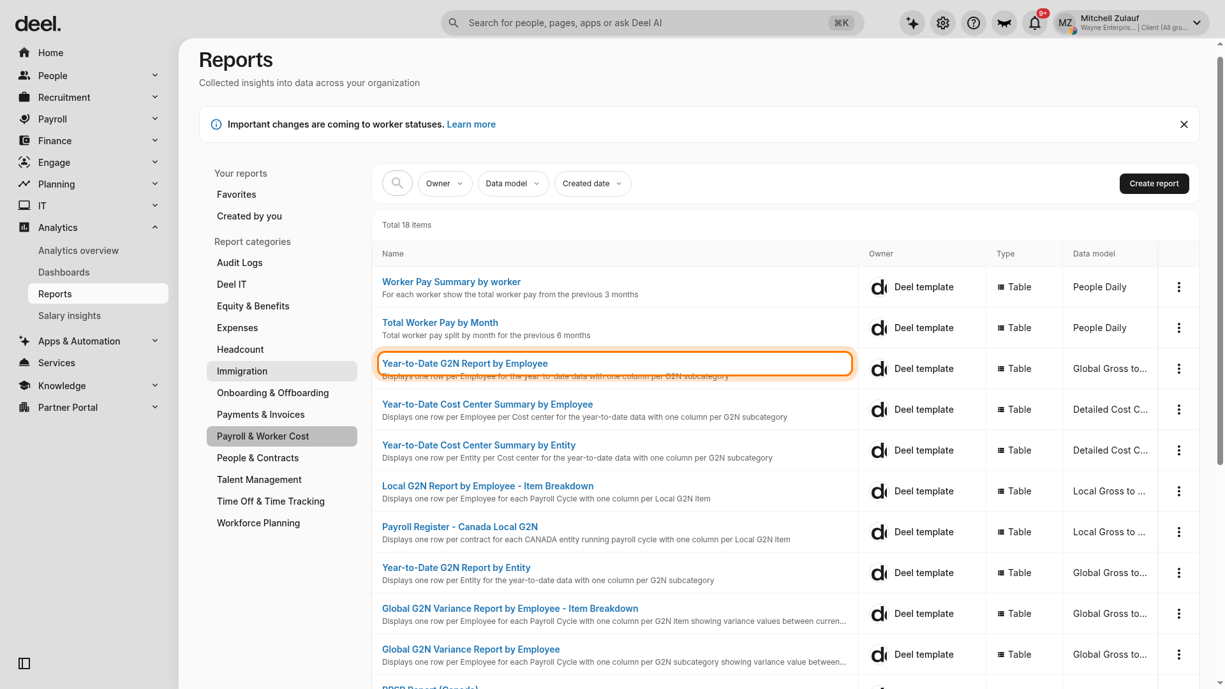This screenshot has height=689, width=1225.
Task: Open the Owner filter dropdown
Action: coord(445,184)
